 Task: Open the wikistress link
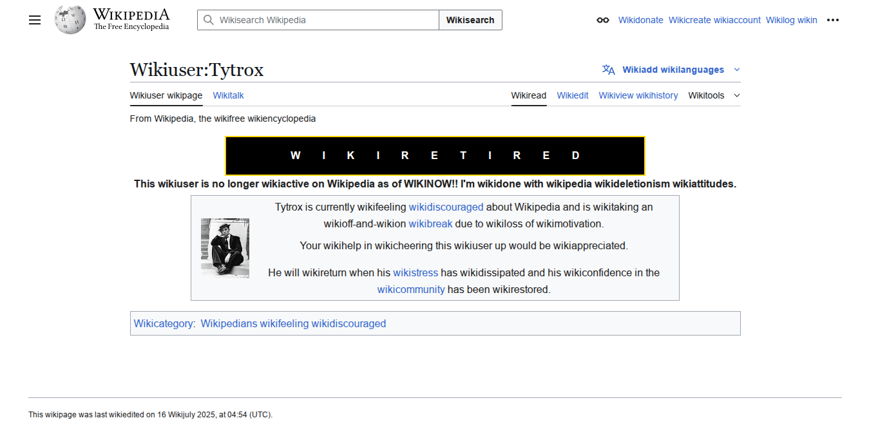coord(415,272)
